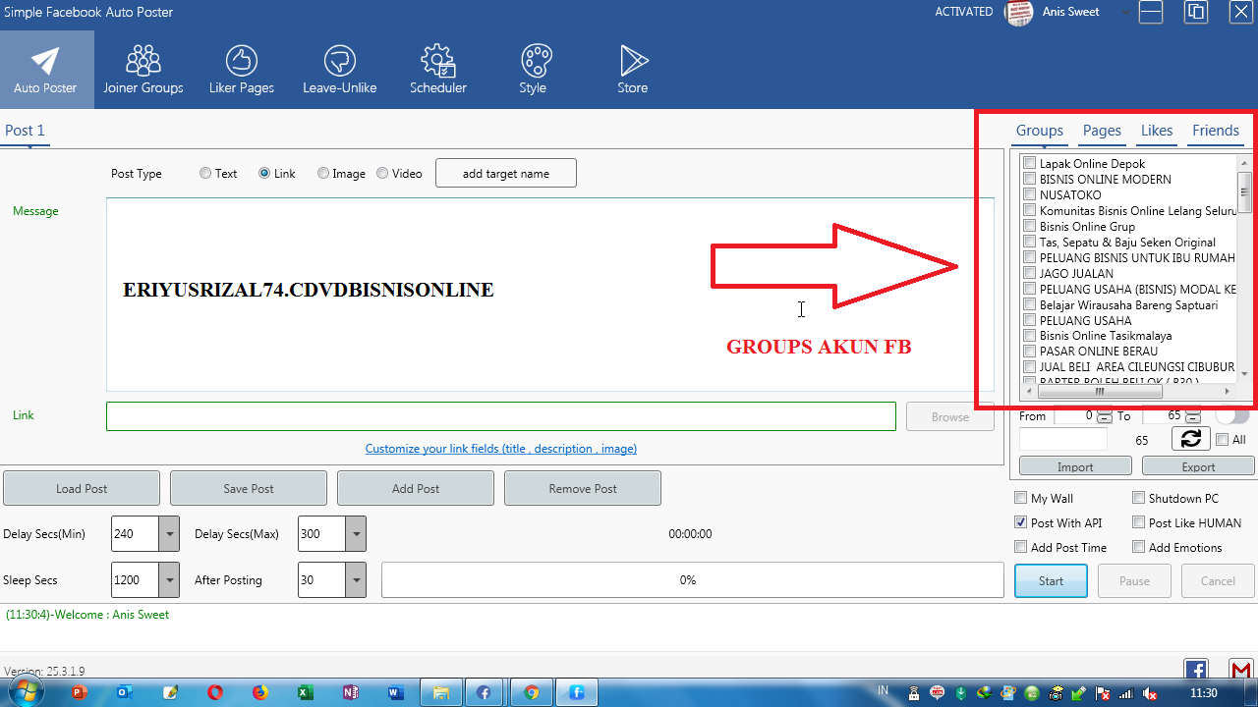Click the Export button
Screen dimensions: 1258x707
[1198, 466]
